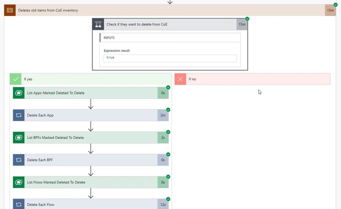
Task: Click the green checkmark icon of If yes
Action: tap(16, 79)
